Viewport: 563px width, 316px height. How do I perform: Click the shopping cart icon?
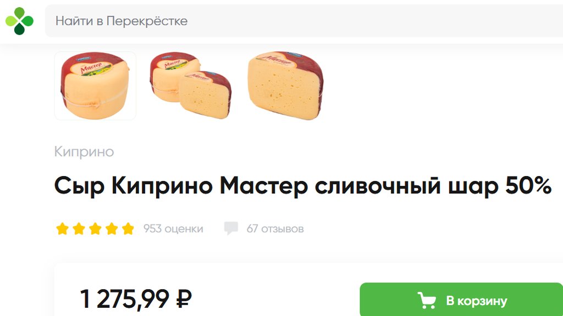pyautogui.click(x=427, y=300)
